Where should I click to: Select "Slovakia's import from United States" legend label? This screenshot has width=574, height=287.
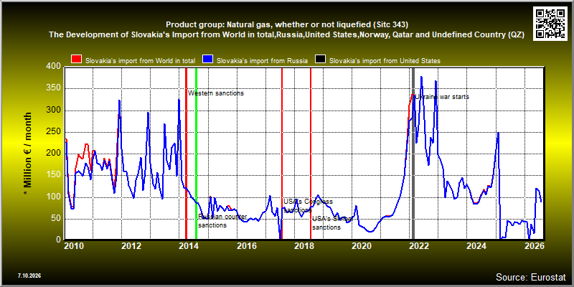tap(385, 61)
